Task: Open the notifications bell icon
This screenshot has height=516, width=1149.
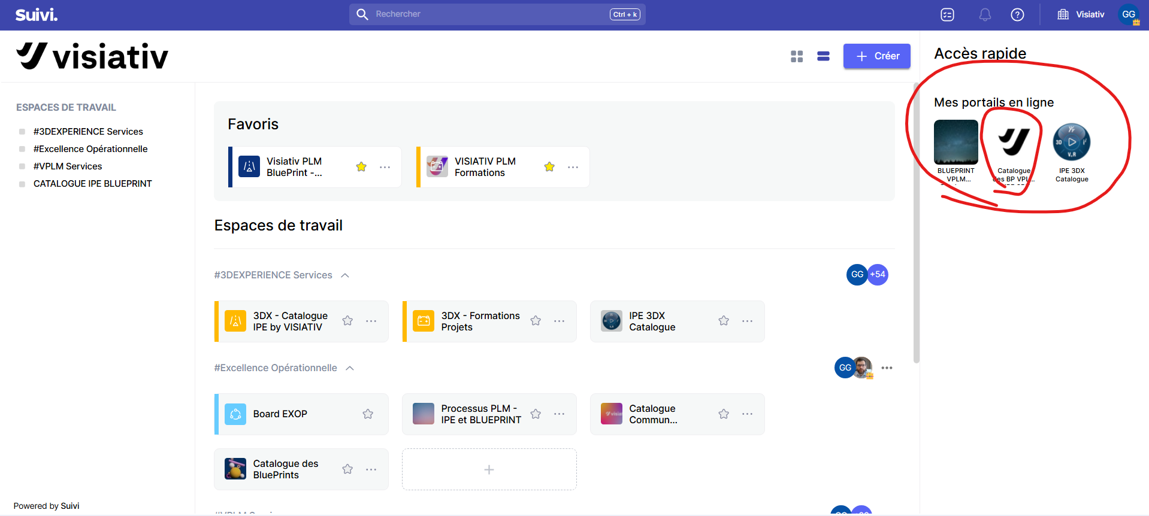Action: (x=985, y=15)
